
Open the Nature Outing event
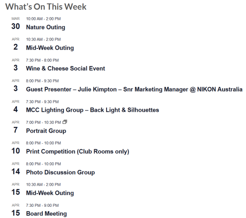click(x=45, y=27)
